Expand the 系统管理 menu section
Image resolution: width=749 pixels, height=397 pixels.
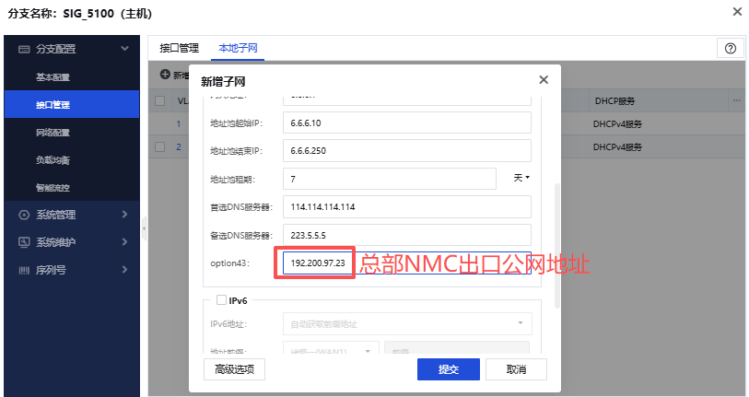click(x=124, y=215)
